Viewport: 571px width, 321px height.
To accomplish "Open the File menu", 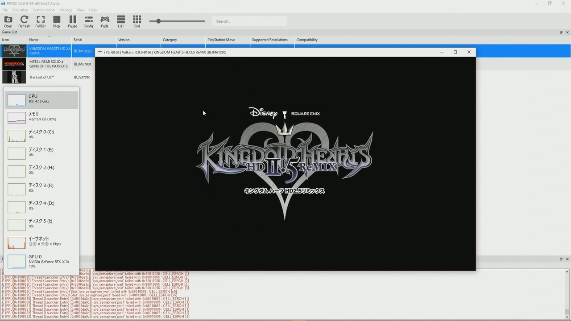I will 5,10.
